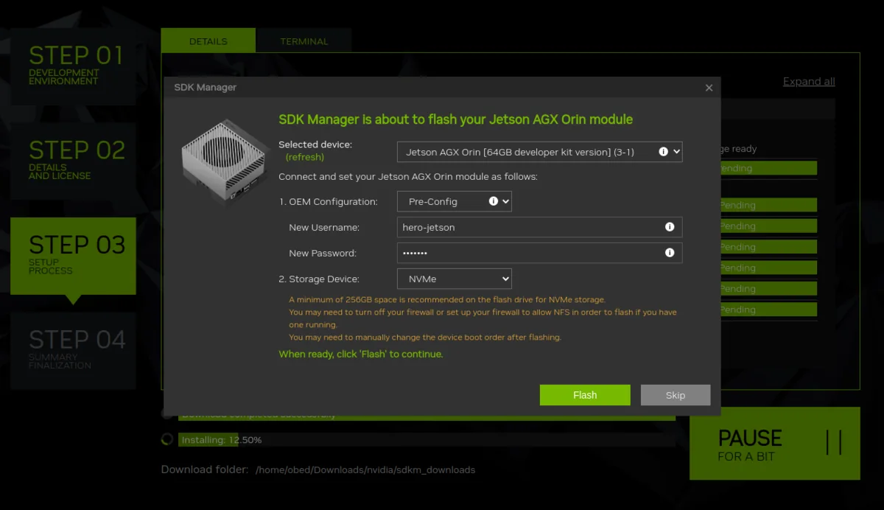The image size is (884, 510).
Task: Open the OEM Configuration dropdown
Action: coord(455,201)
